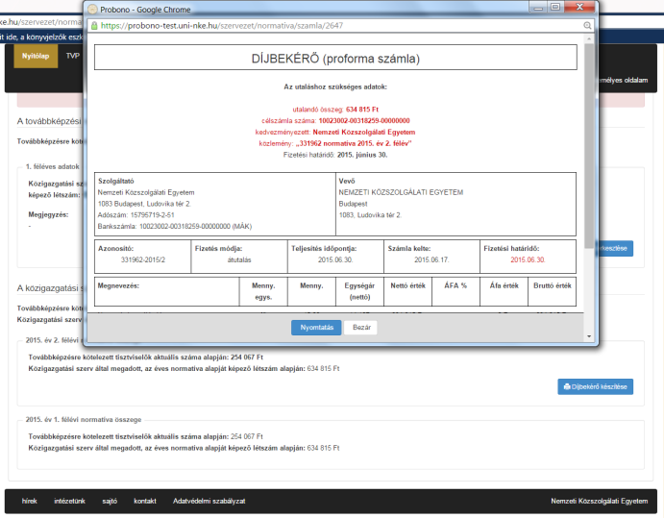Open the sajtó footer link

pyautogui.click(x=110, y=501)
